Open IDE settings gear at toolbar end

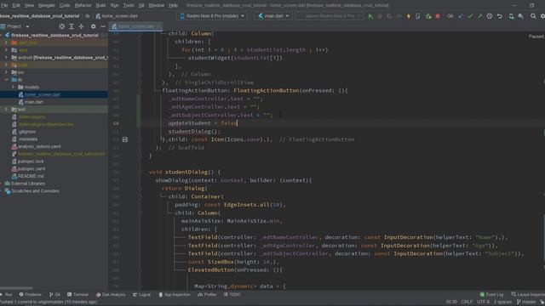click(x=542, y=16)
